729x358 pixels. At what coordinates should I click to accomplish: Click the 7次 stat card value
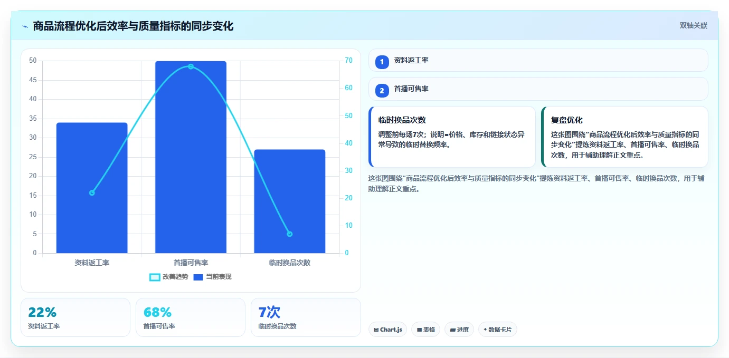coord(269,312)
